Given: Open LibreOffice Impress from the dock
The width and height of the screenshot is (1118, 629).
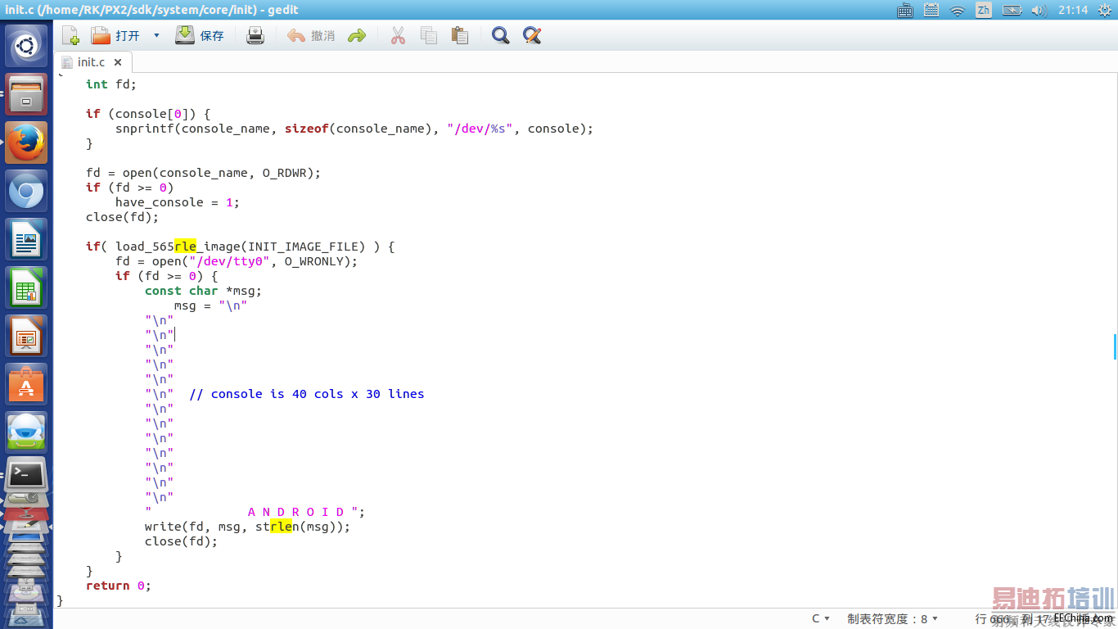Looking at the screenshot, I should coord(26,336).
